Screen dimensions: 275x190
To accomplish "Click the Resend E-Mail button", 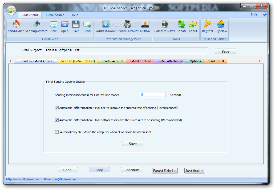I will pyautogui.click(x=162, y=171).
